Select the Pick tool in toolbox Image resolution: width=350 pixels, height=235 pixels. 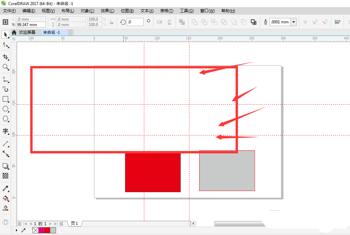[x=5, y=35]
